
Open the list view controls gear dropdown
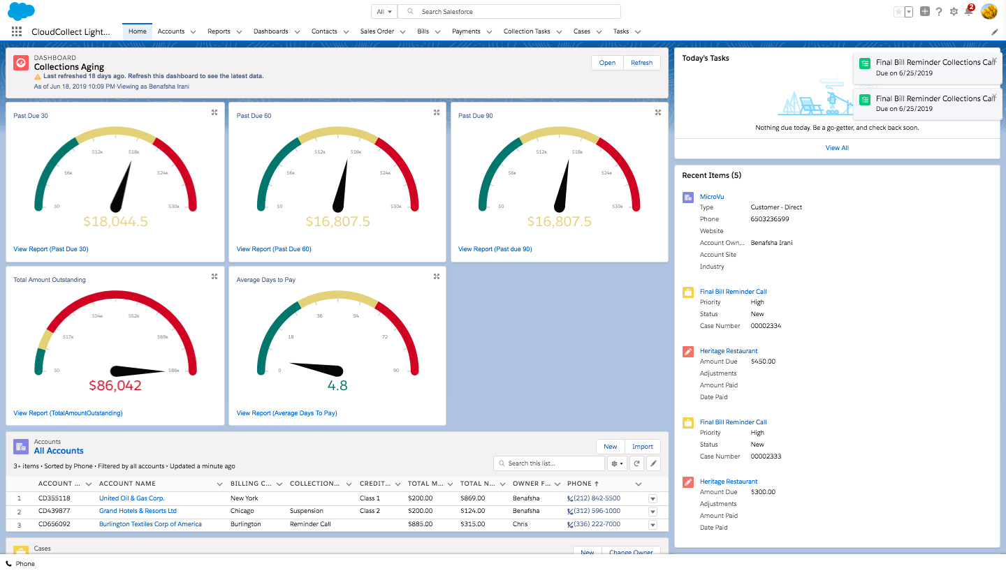617,463
